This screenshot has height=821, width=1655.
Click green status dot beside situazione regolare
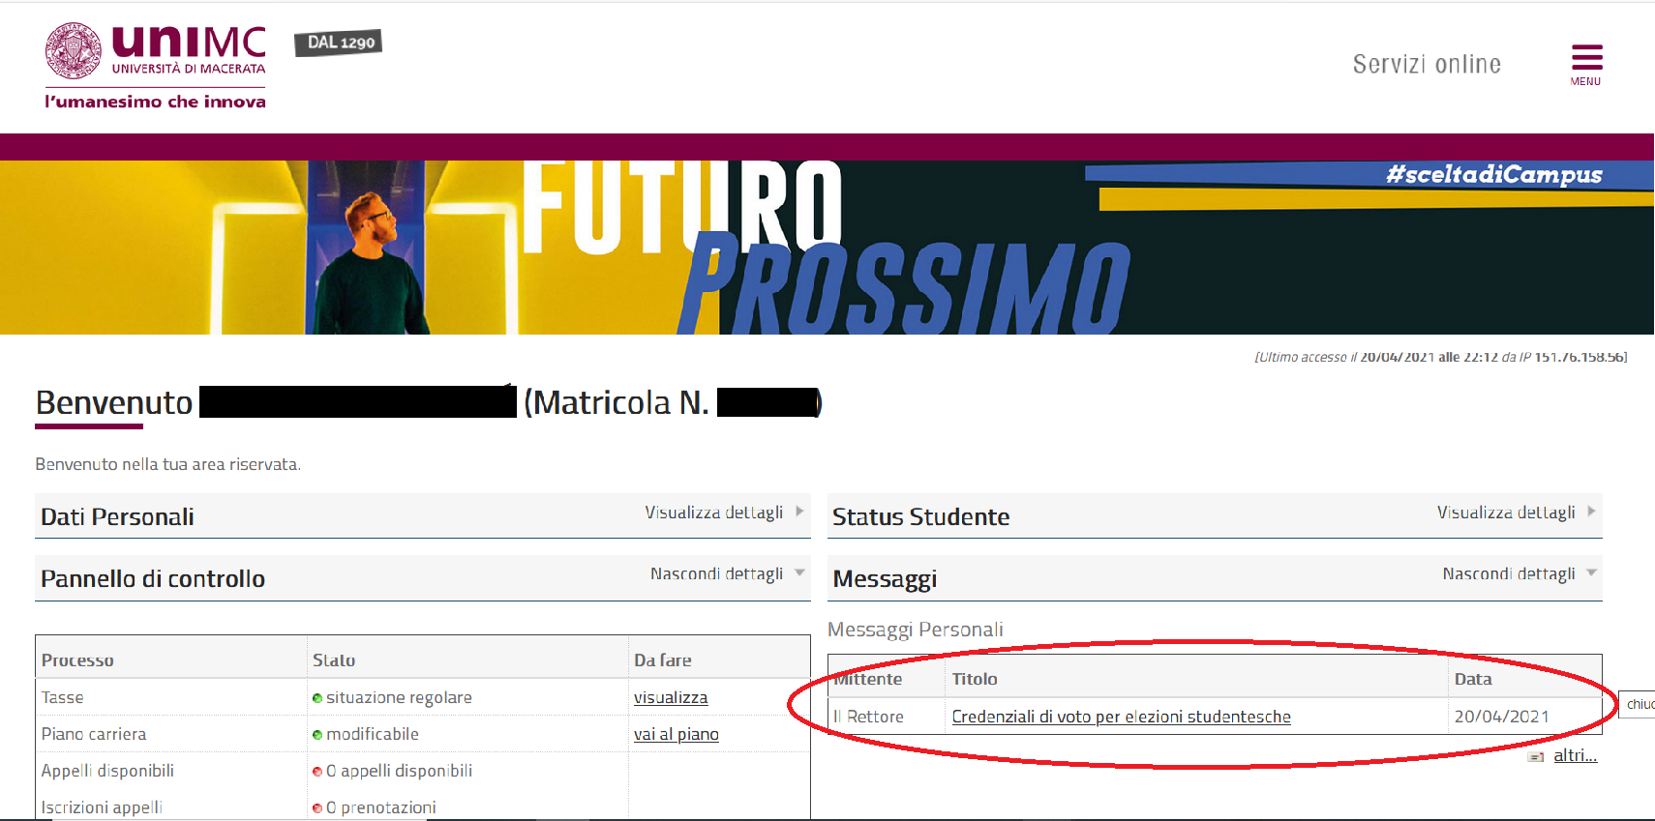[x=317, y=698]
